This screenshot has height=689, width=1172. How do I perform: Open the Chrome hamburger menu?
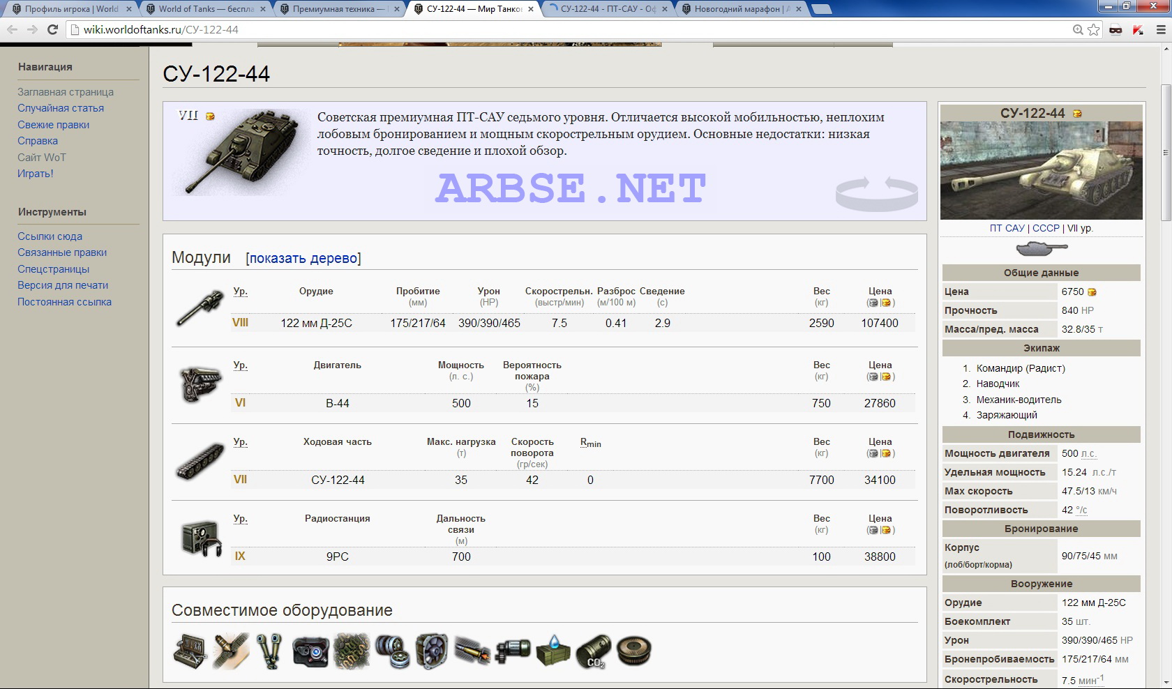coord(1162,29)
